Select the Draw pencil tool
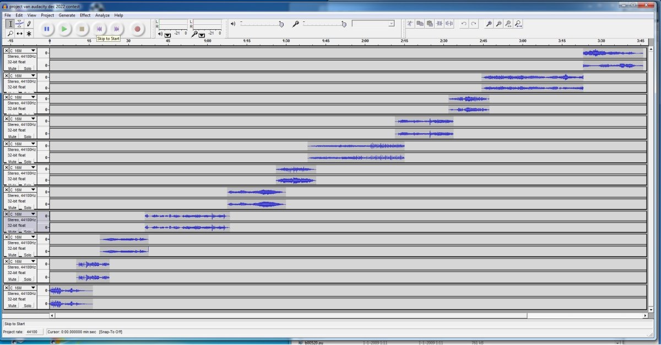 [x=29, y=24]
